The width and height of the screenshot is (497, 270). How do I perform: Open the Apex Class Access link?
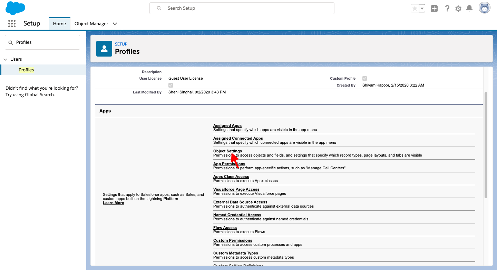pyautogui.click(x=231, y=177)
